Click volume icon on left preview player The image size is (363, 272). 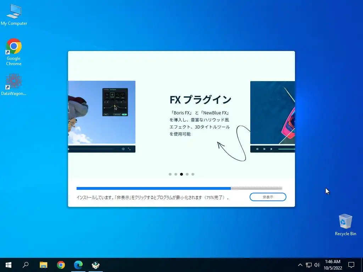(x=123, y=149)
